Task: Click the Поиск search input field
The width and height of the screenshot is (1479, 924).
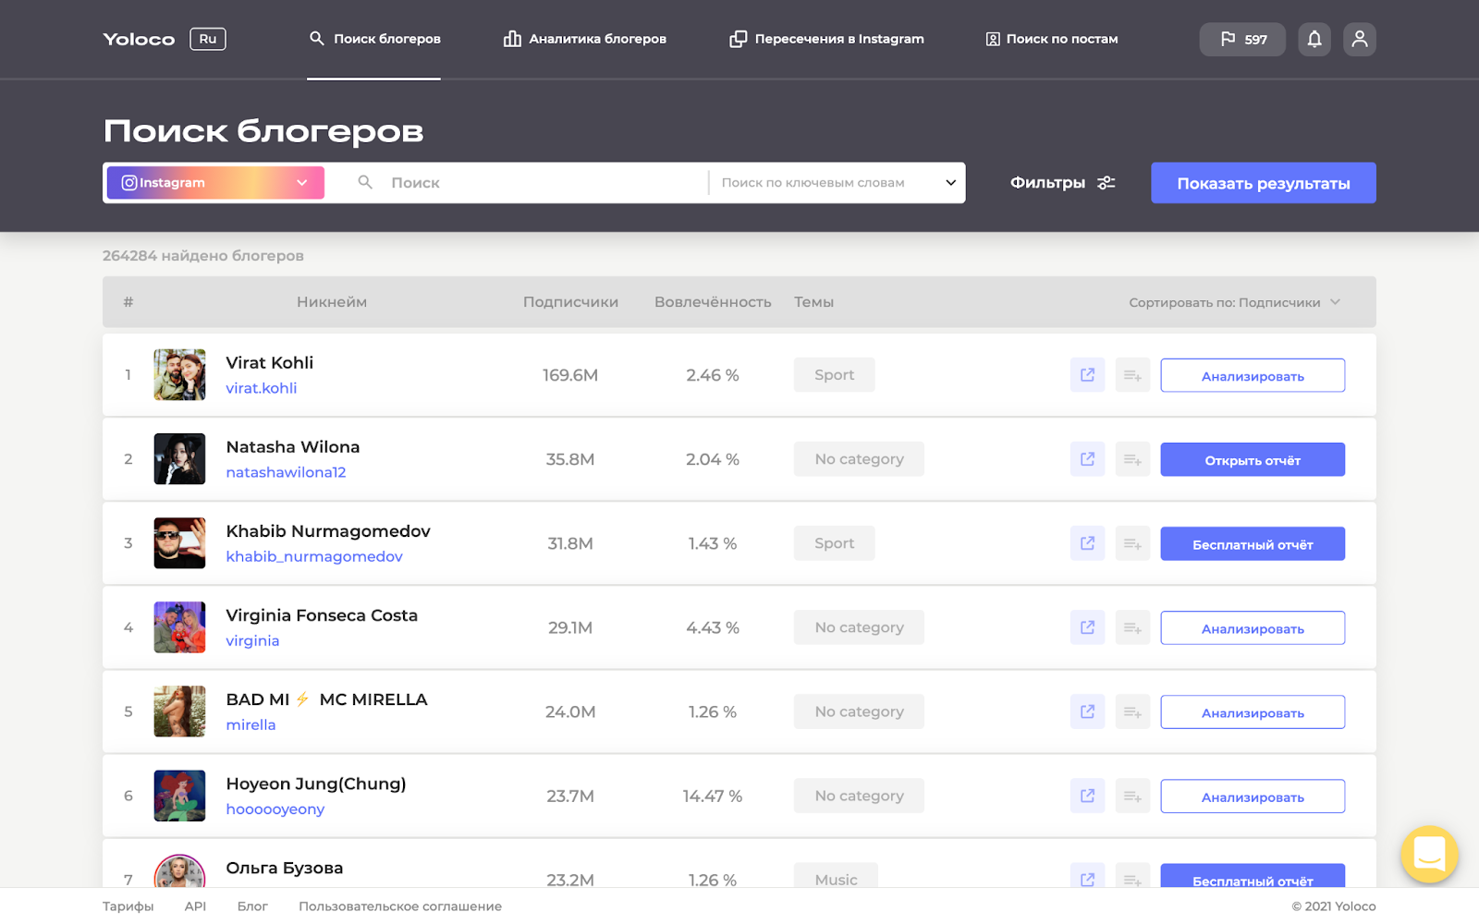Action: point(527,183)
